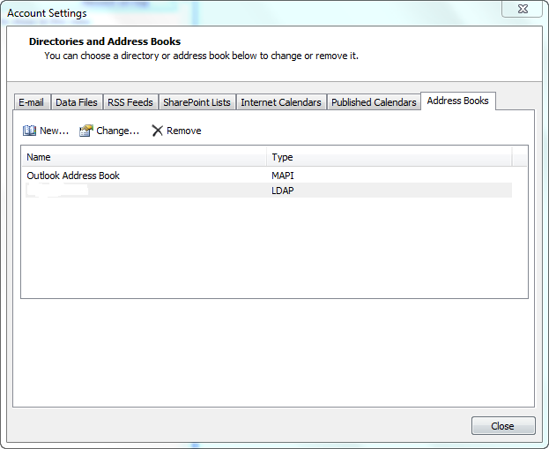Viewport: 549px width, 449px height.
Task: Click the Change address book icon
Action: pyautogui.click(x=85, y=131)
